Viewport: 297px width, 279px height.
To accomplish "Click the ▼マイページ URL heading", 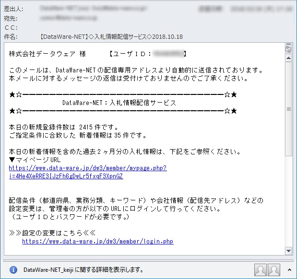I will (35, 160).
